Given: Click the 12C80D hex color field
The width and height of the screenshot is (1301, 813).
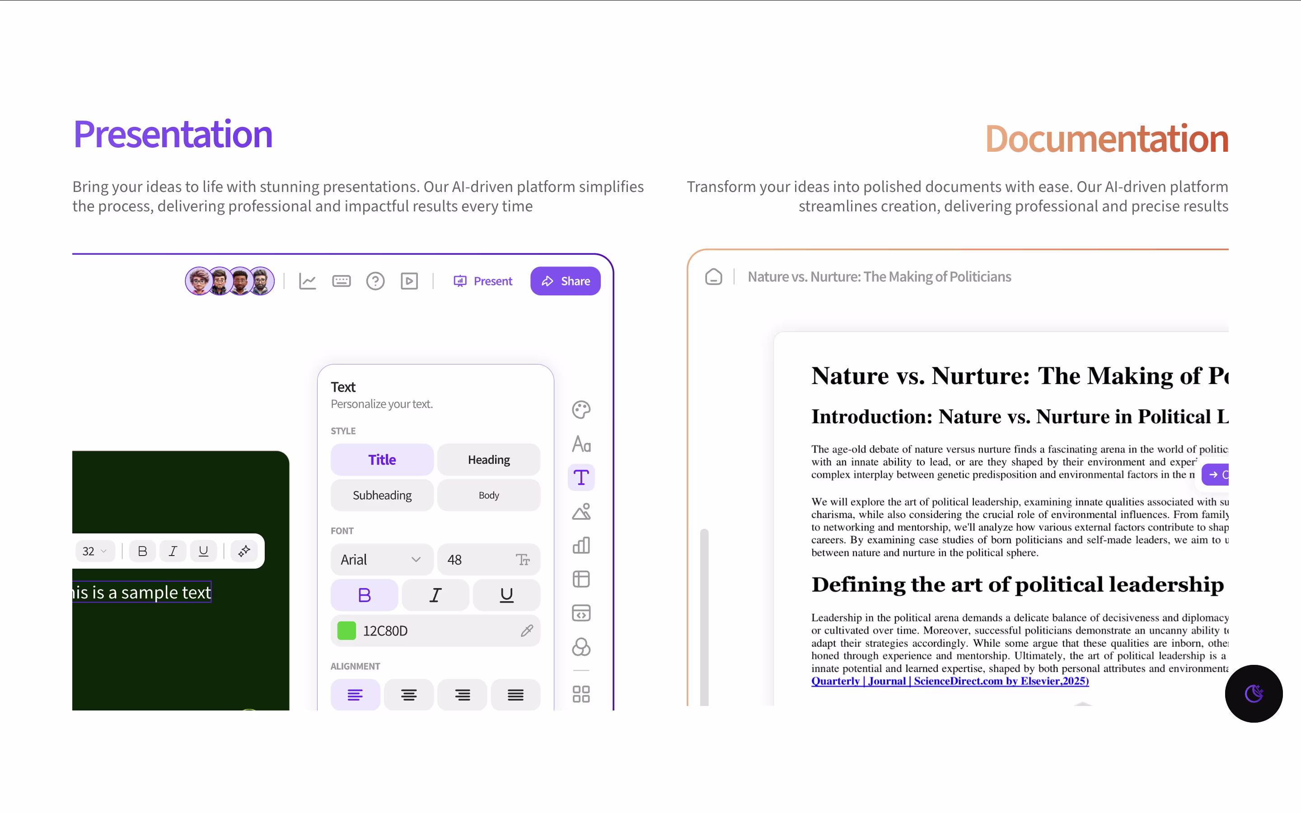Looking at the screenshot, I should point(435,631).
